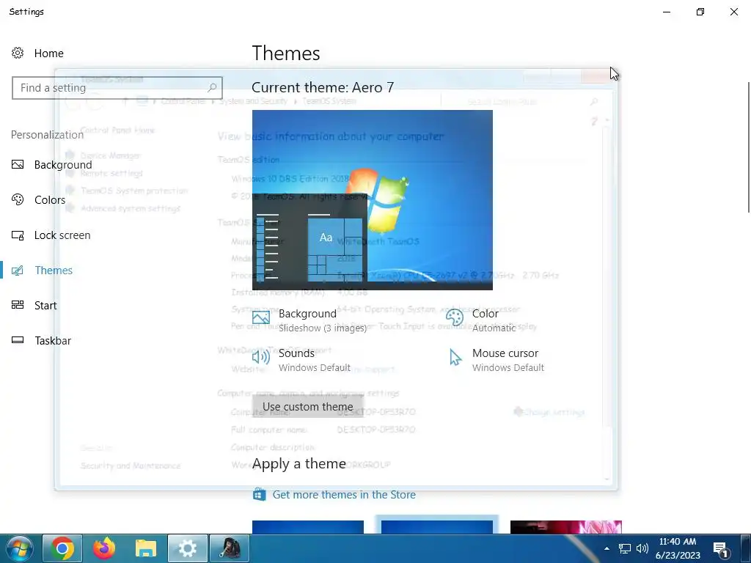The width and height of the screenshot is (751, 563).
Task: Open File Explorer from taskbar
Action: [146, 548]
